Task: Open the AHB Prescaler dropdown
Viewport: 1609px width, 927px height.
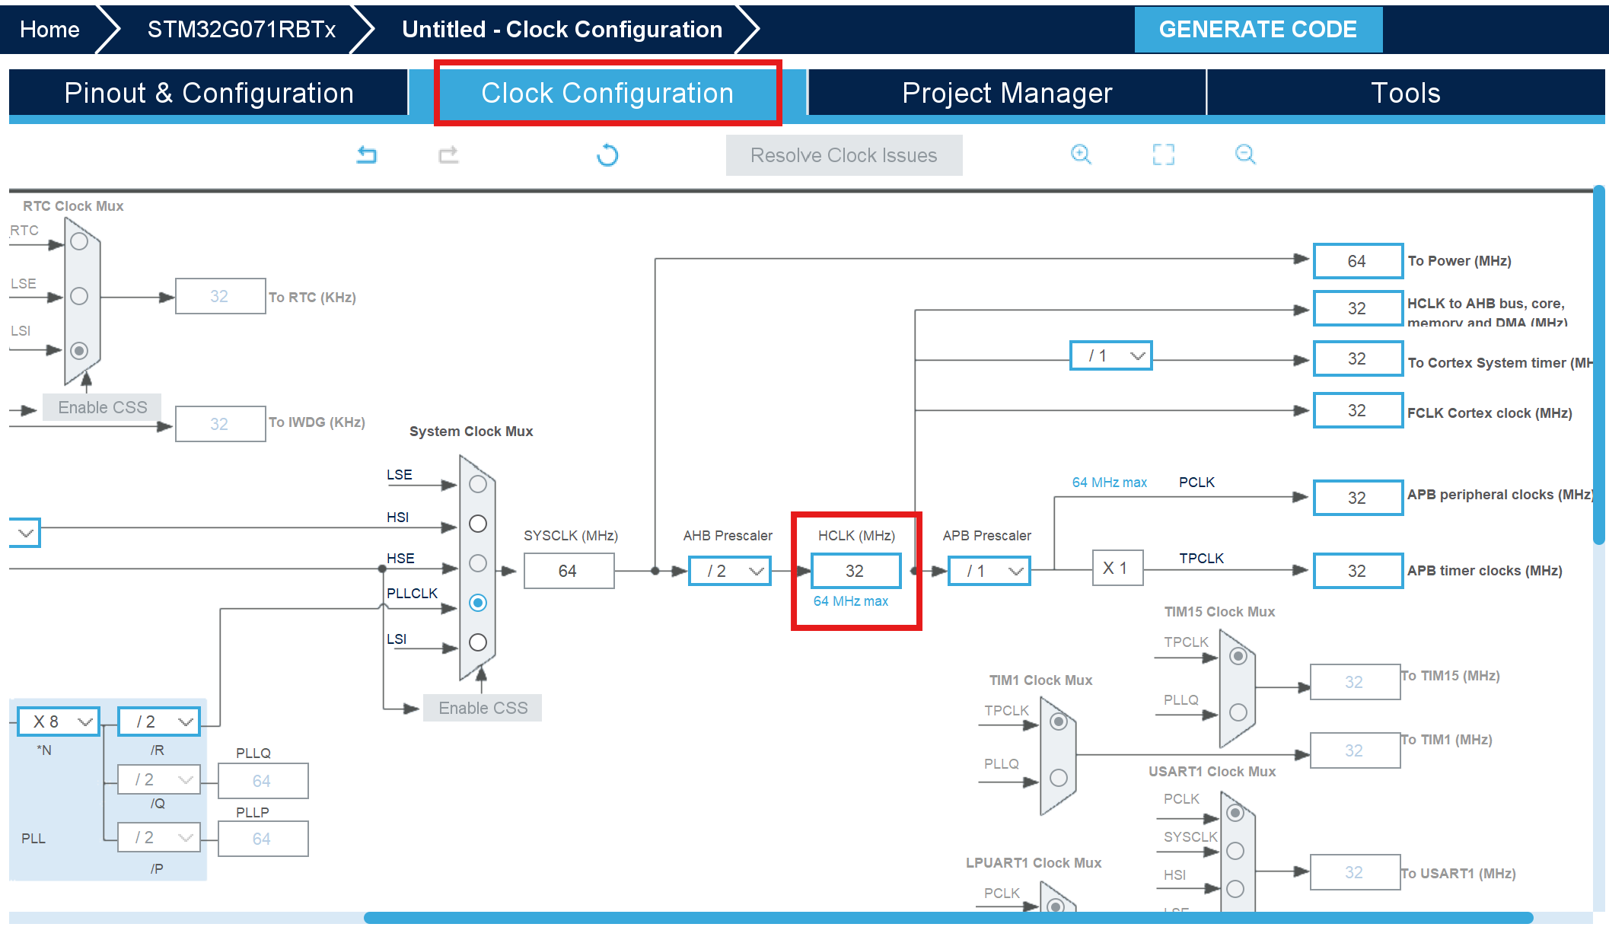Action: coord(730,571)
